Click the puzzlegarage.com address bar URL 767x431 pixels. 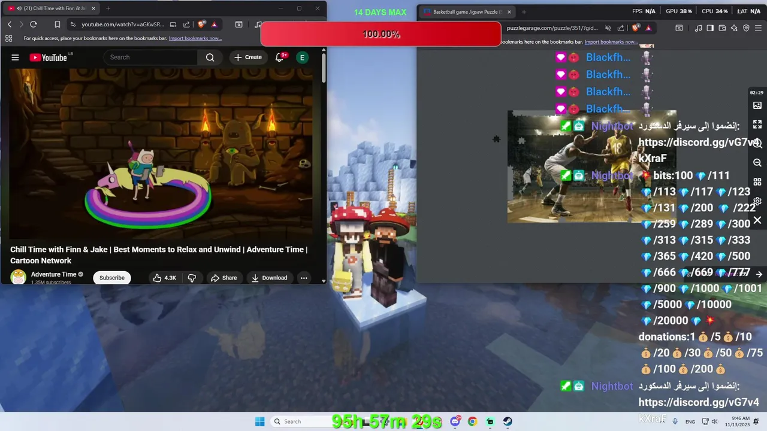coord(552,28)
